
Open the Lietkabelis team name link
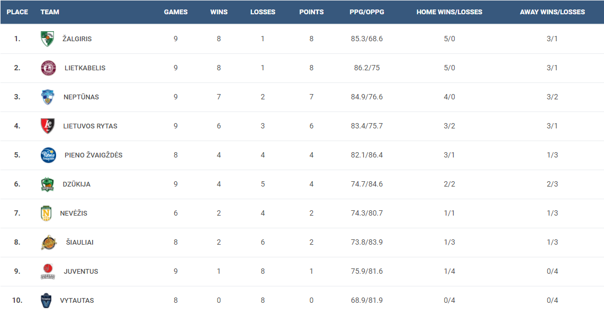click(x=85, y=68)
